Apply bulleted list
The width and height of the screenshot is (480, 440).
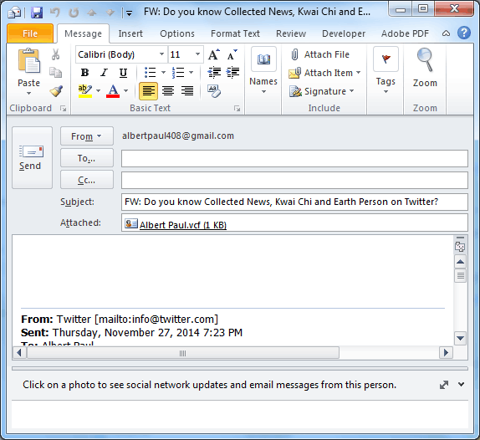(151, 73)
